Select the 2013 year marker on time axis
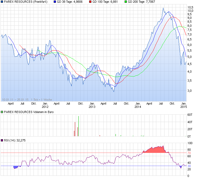 [92, 107]
